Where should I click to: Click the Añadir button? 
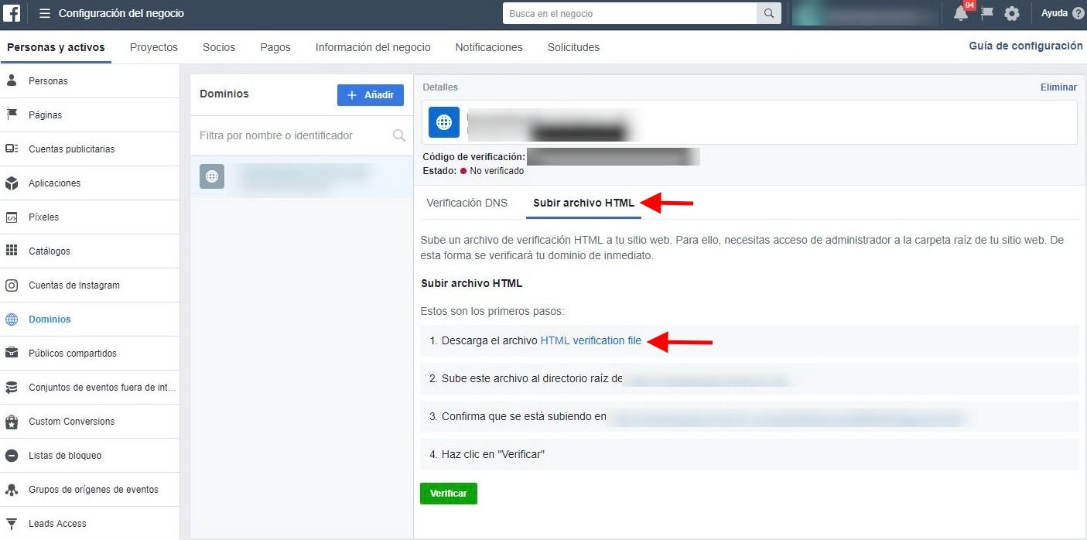[371, 95]
